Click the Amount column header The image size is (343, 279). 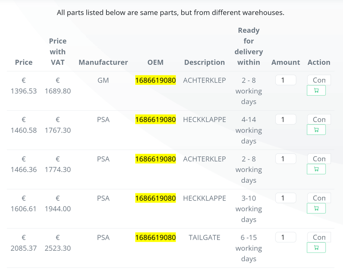click(286, 62)
